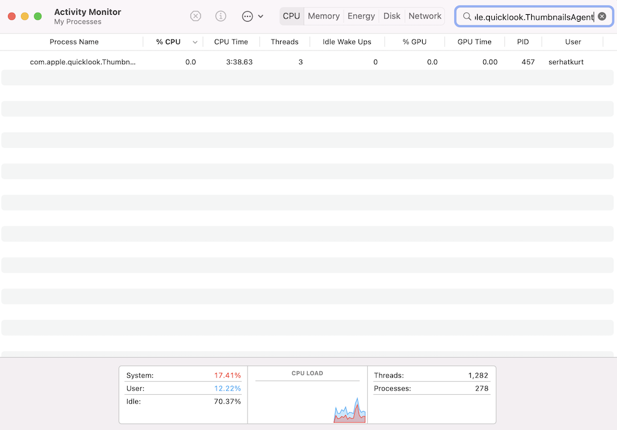Select the Disk tab

(392, 16)
